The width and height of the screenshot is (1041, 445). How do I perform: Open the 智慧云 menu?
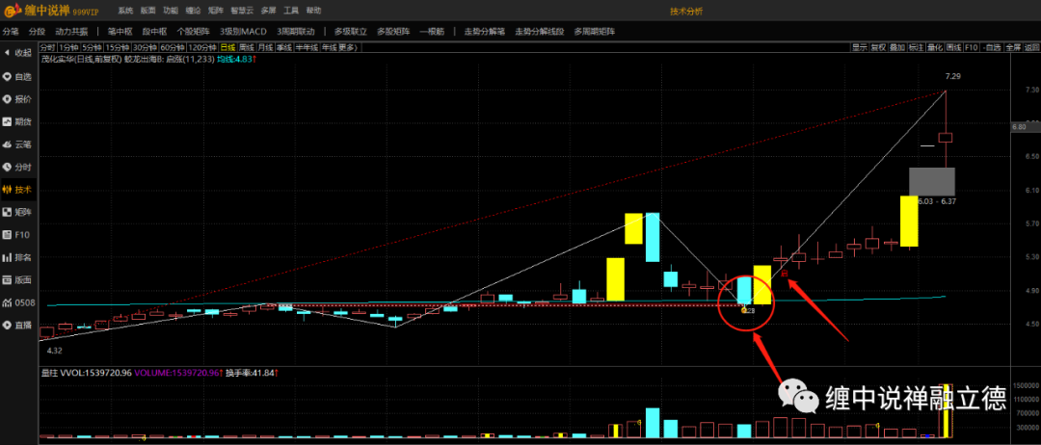pos(242,12)
